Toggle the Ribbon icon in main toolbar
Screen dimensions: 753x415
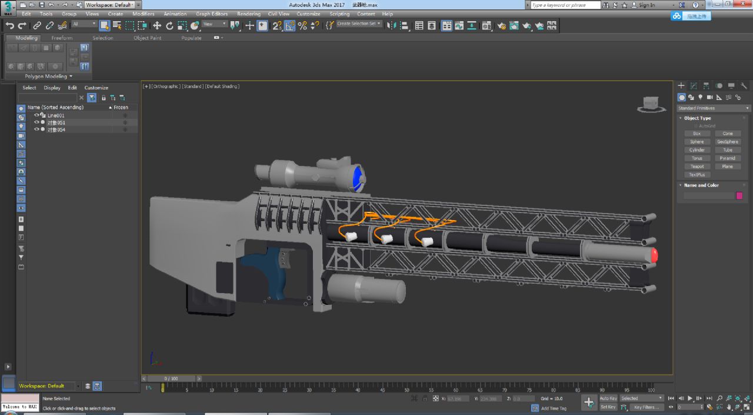(x=447, y=25)
